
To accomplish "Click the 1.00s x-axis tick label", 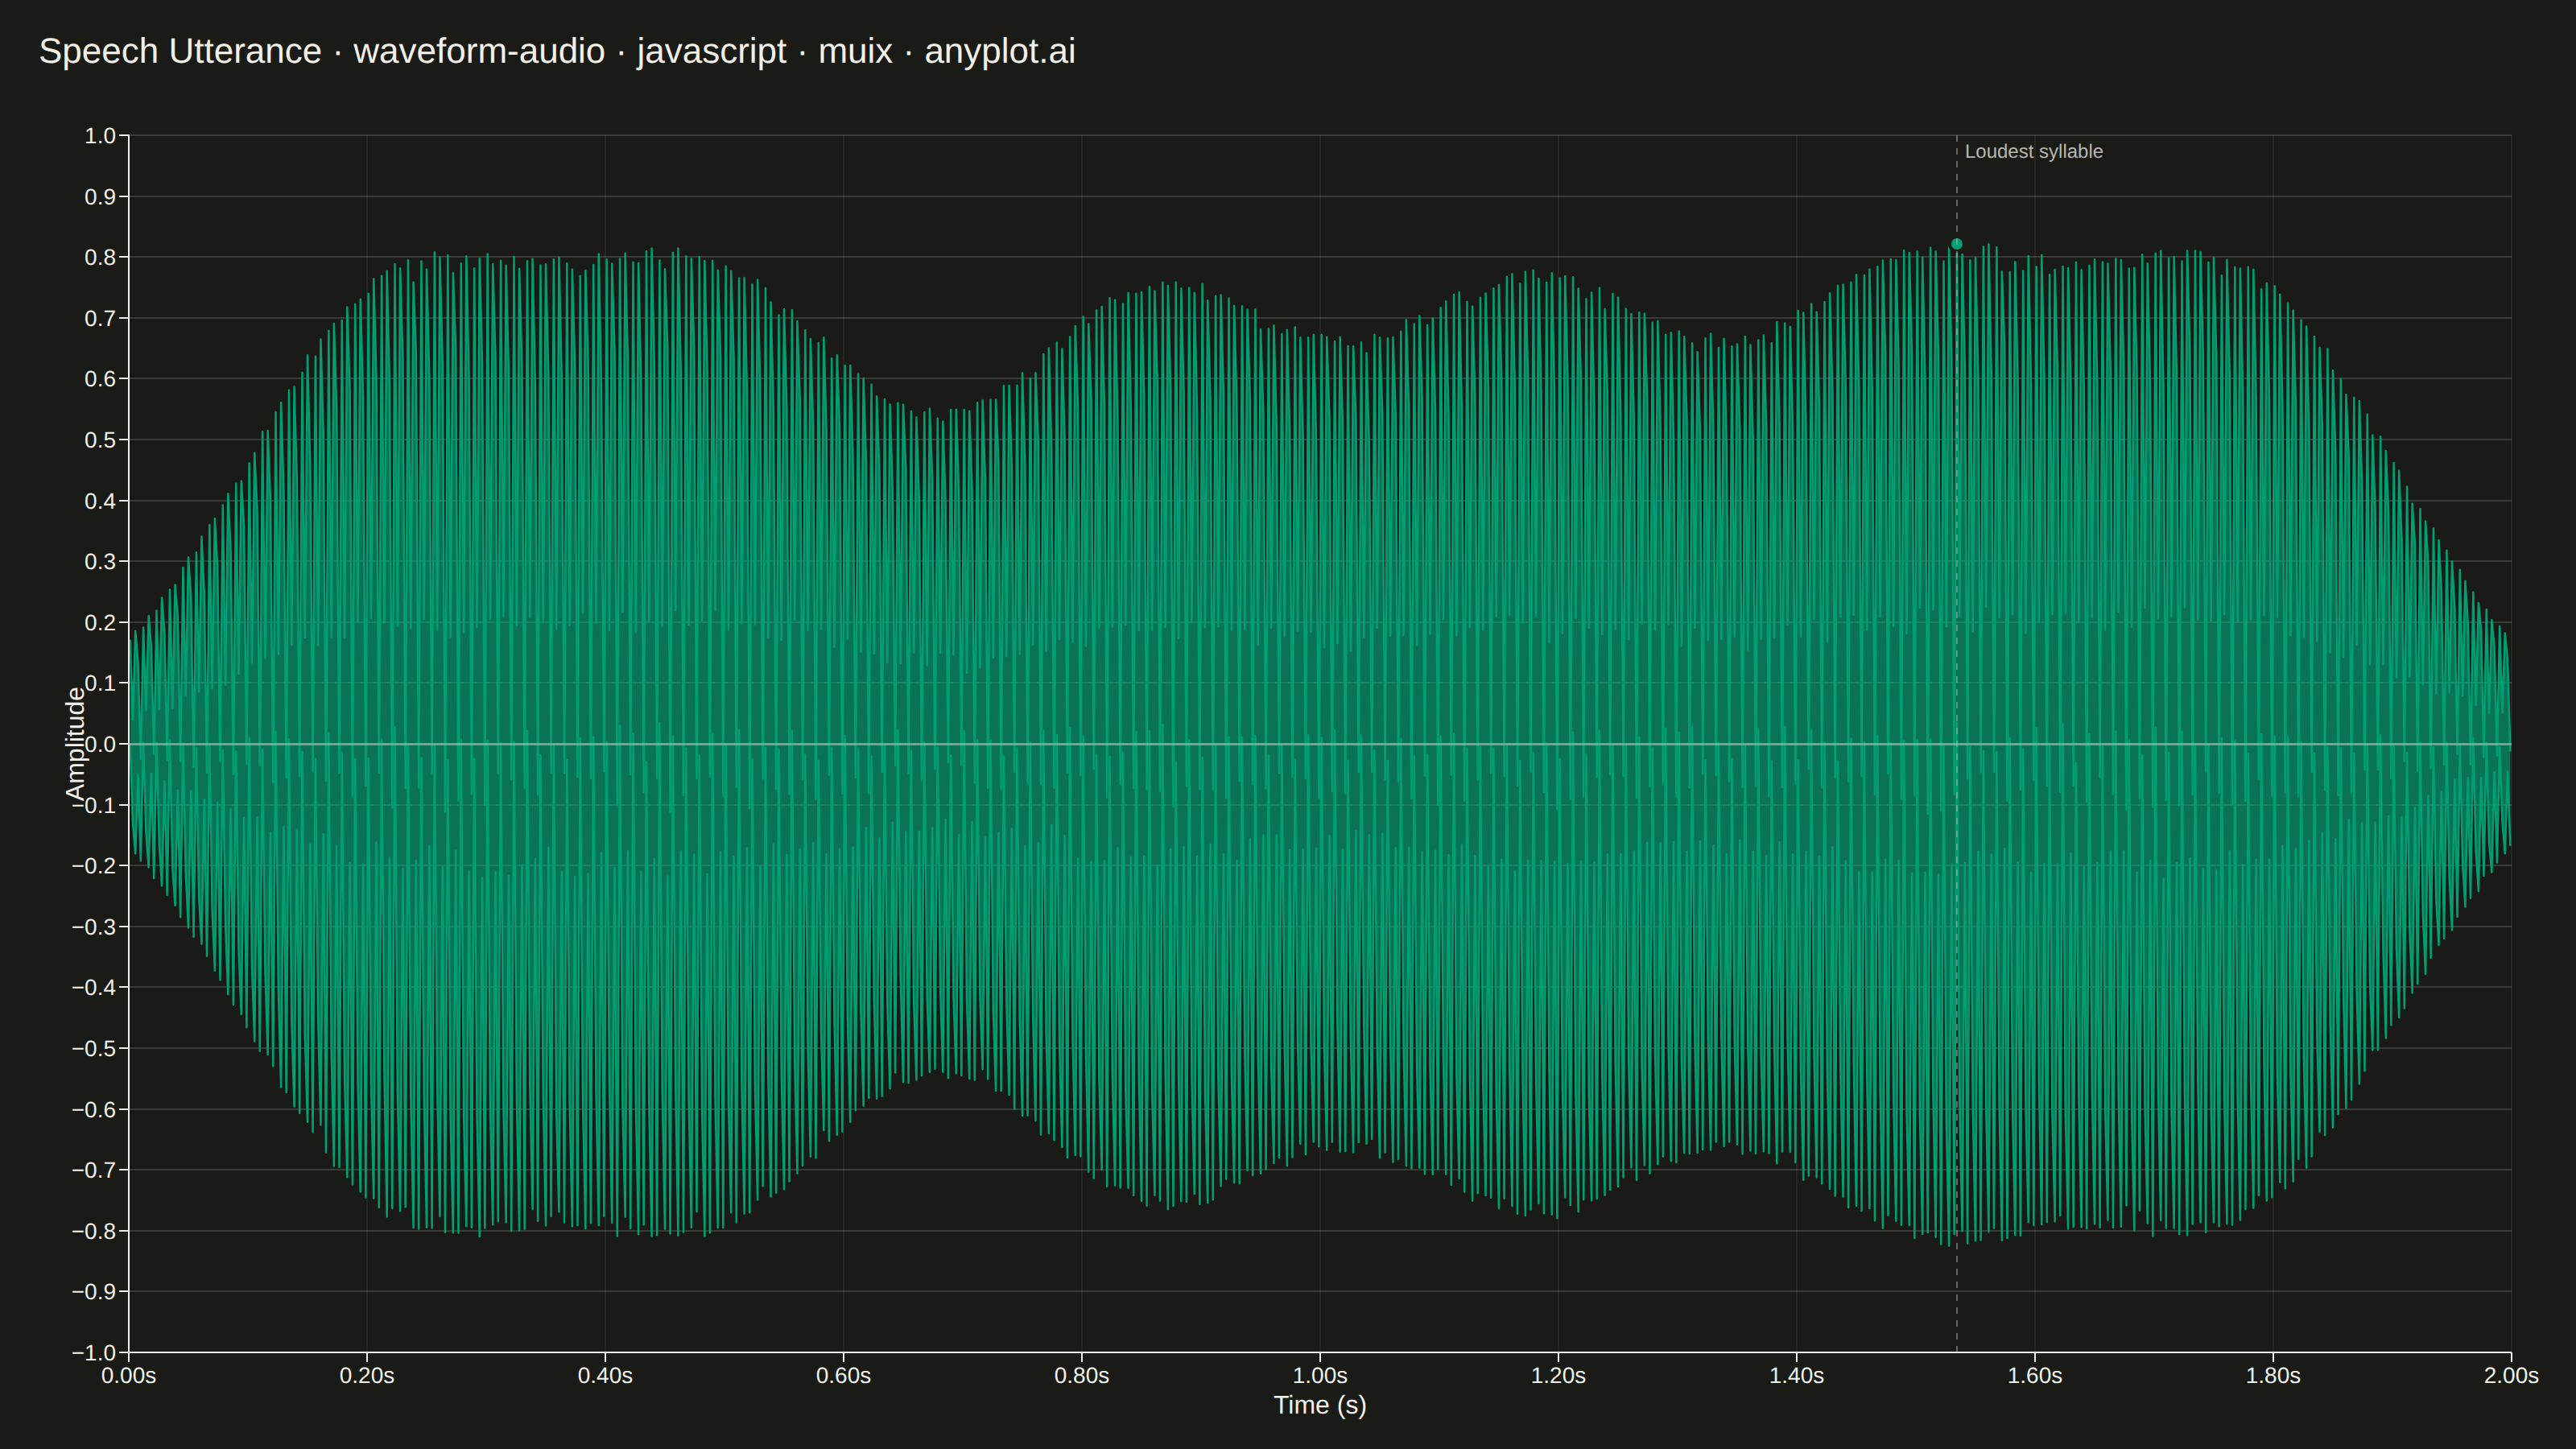I will click(x=1320, y=1376).
